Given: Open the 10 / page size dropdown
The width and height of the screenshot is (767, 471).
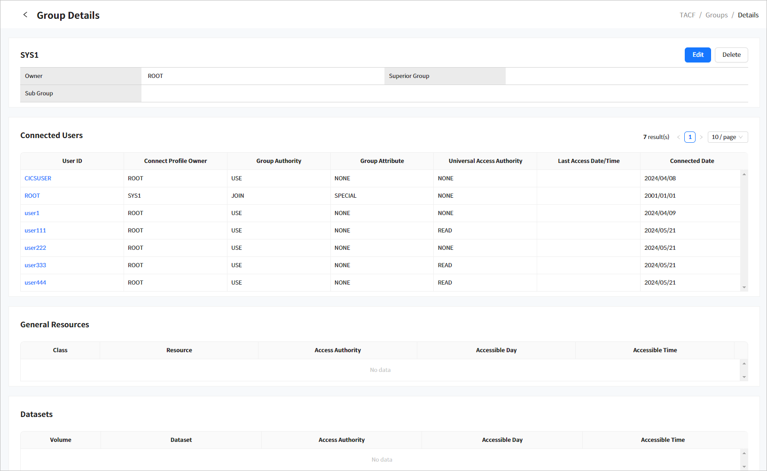Looking at the screenshot, I should (727, 137).
